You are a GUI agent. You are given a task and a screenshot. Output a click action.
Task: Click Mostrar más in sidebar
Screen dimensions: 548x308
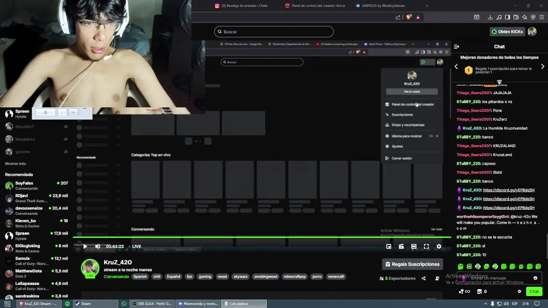click(15, 163)
